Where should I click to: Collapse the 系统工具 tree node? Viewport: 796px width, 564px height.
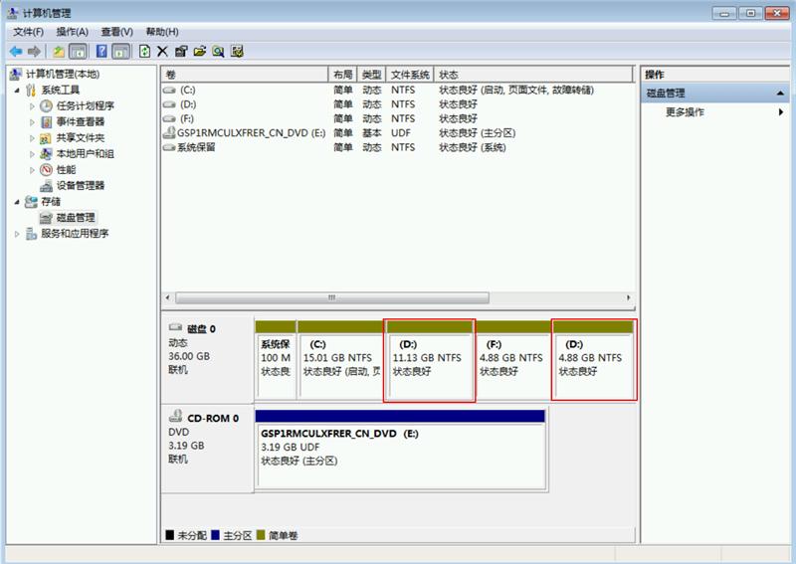point(17,91)
